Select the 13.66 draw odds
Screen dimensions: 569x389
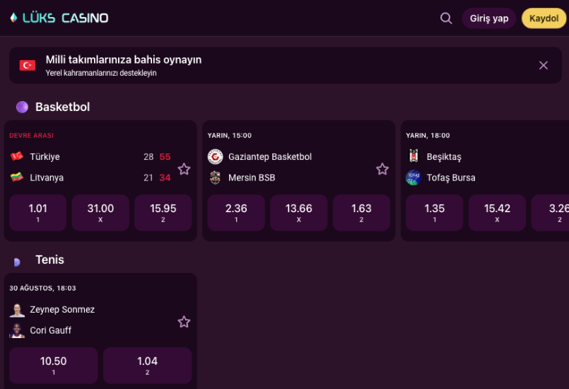[x=299, y=213]
